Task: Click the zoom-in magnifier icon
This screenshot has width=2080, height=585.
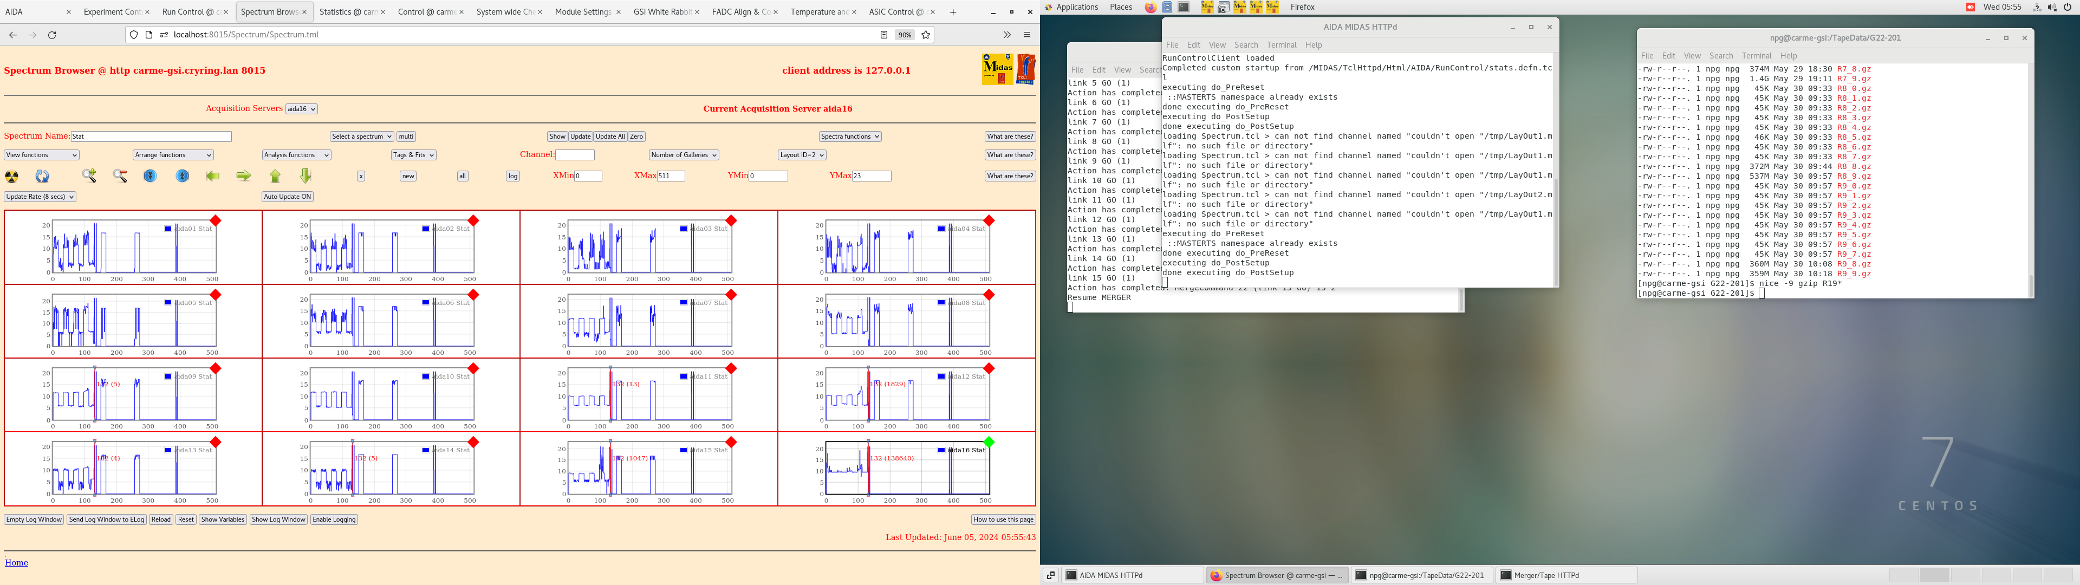Action: [89, 176]
